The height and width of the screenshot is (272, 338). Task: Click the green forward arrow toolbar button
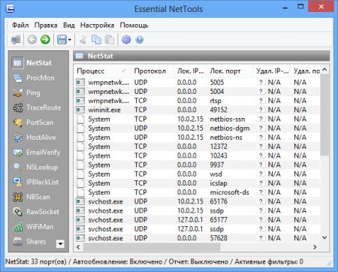tap(45, 40)
